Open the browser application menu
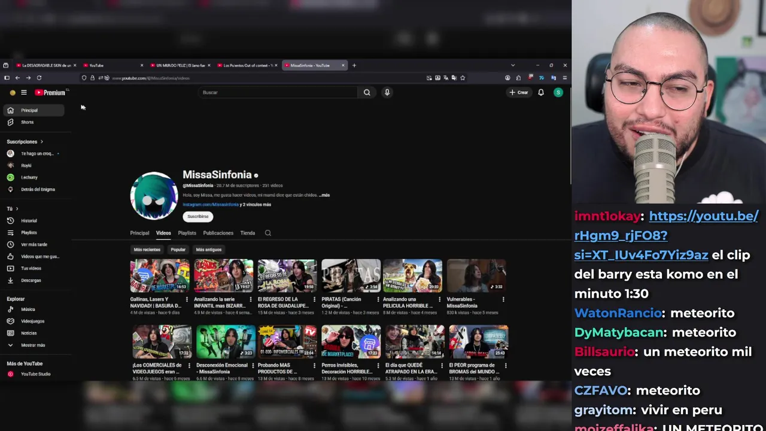Viewport: 766px width, 431px height. 564,78
